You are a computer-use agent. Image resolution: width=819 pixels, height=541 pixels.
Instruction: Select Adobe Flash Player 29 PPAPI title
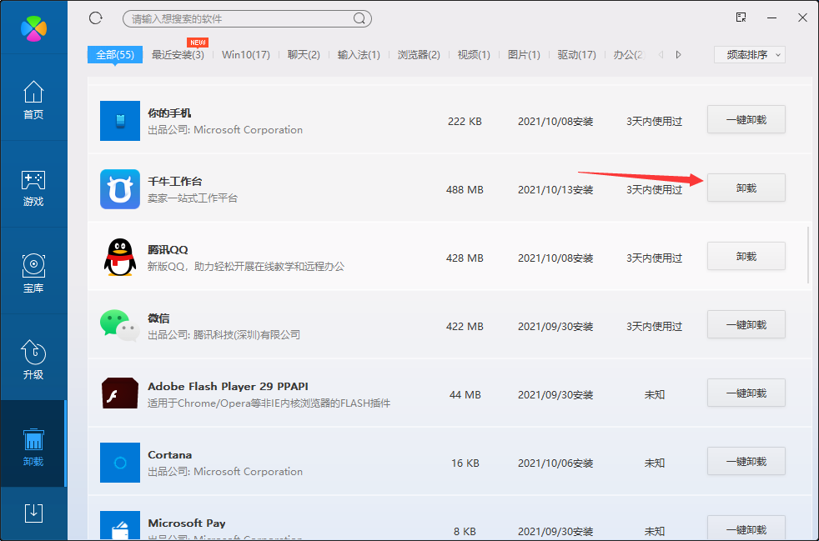229,387
